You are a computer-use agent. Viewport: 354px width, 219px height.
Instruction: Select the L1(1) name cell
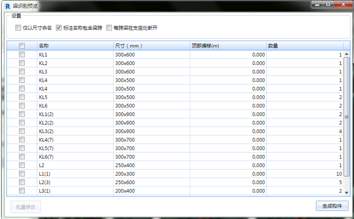(75, 174)
